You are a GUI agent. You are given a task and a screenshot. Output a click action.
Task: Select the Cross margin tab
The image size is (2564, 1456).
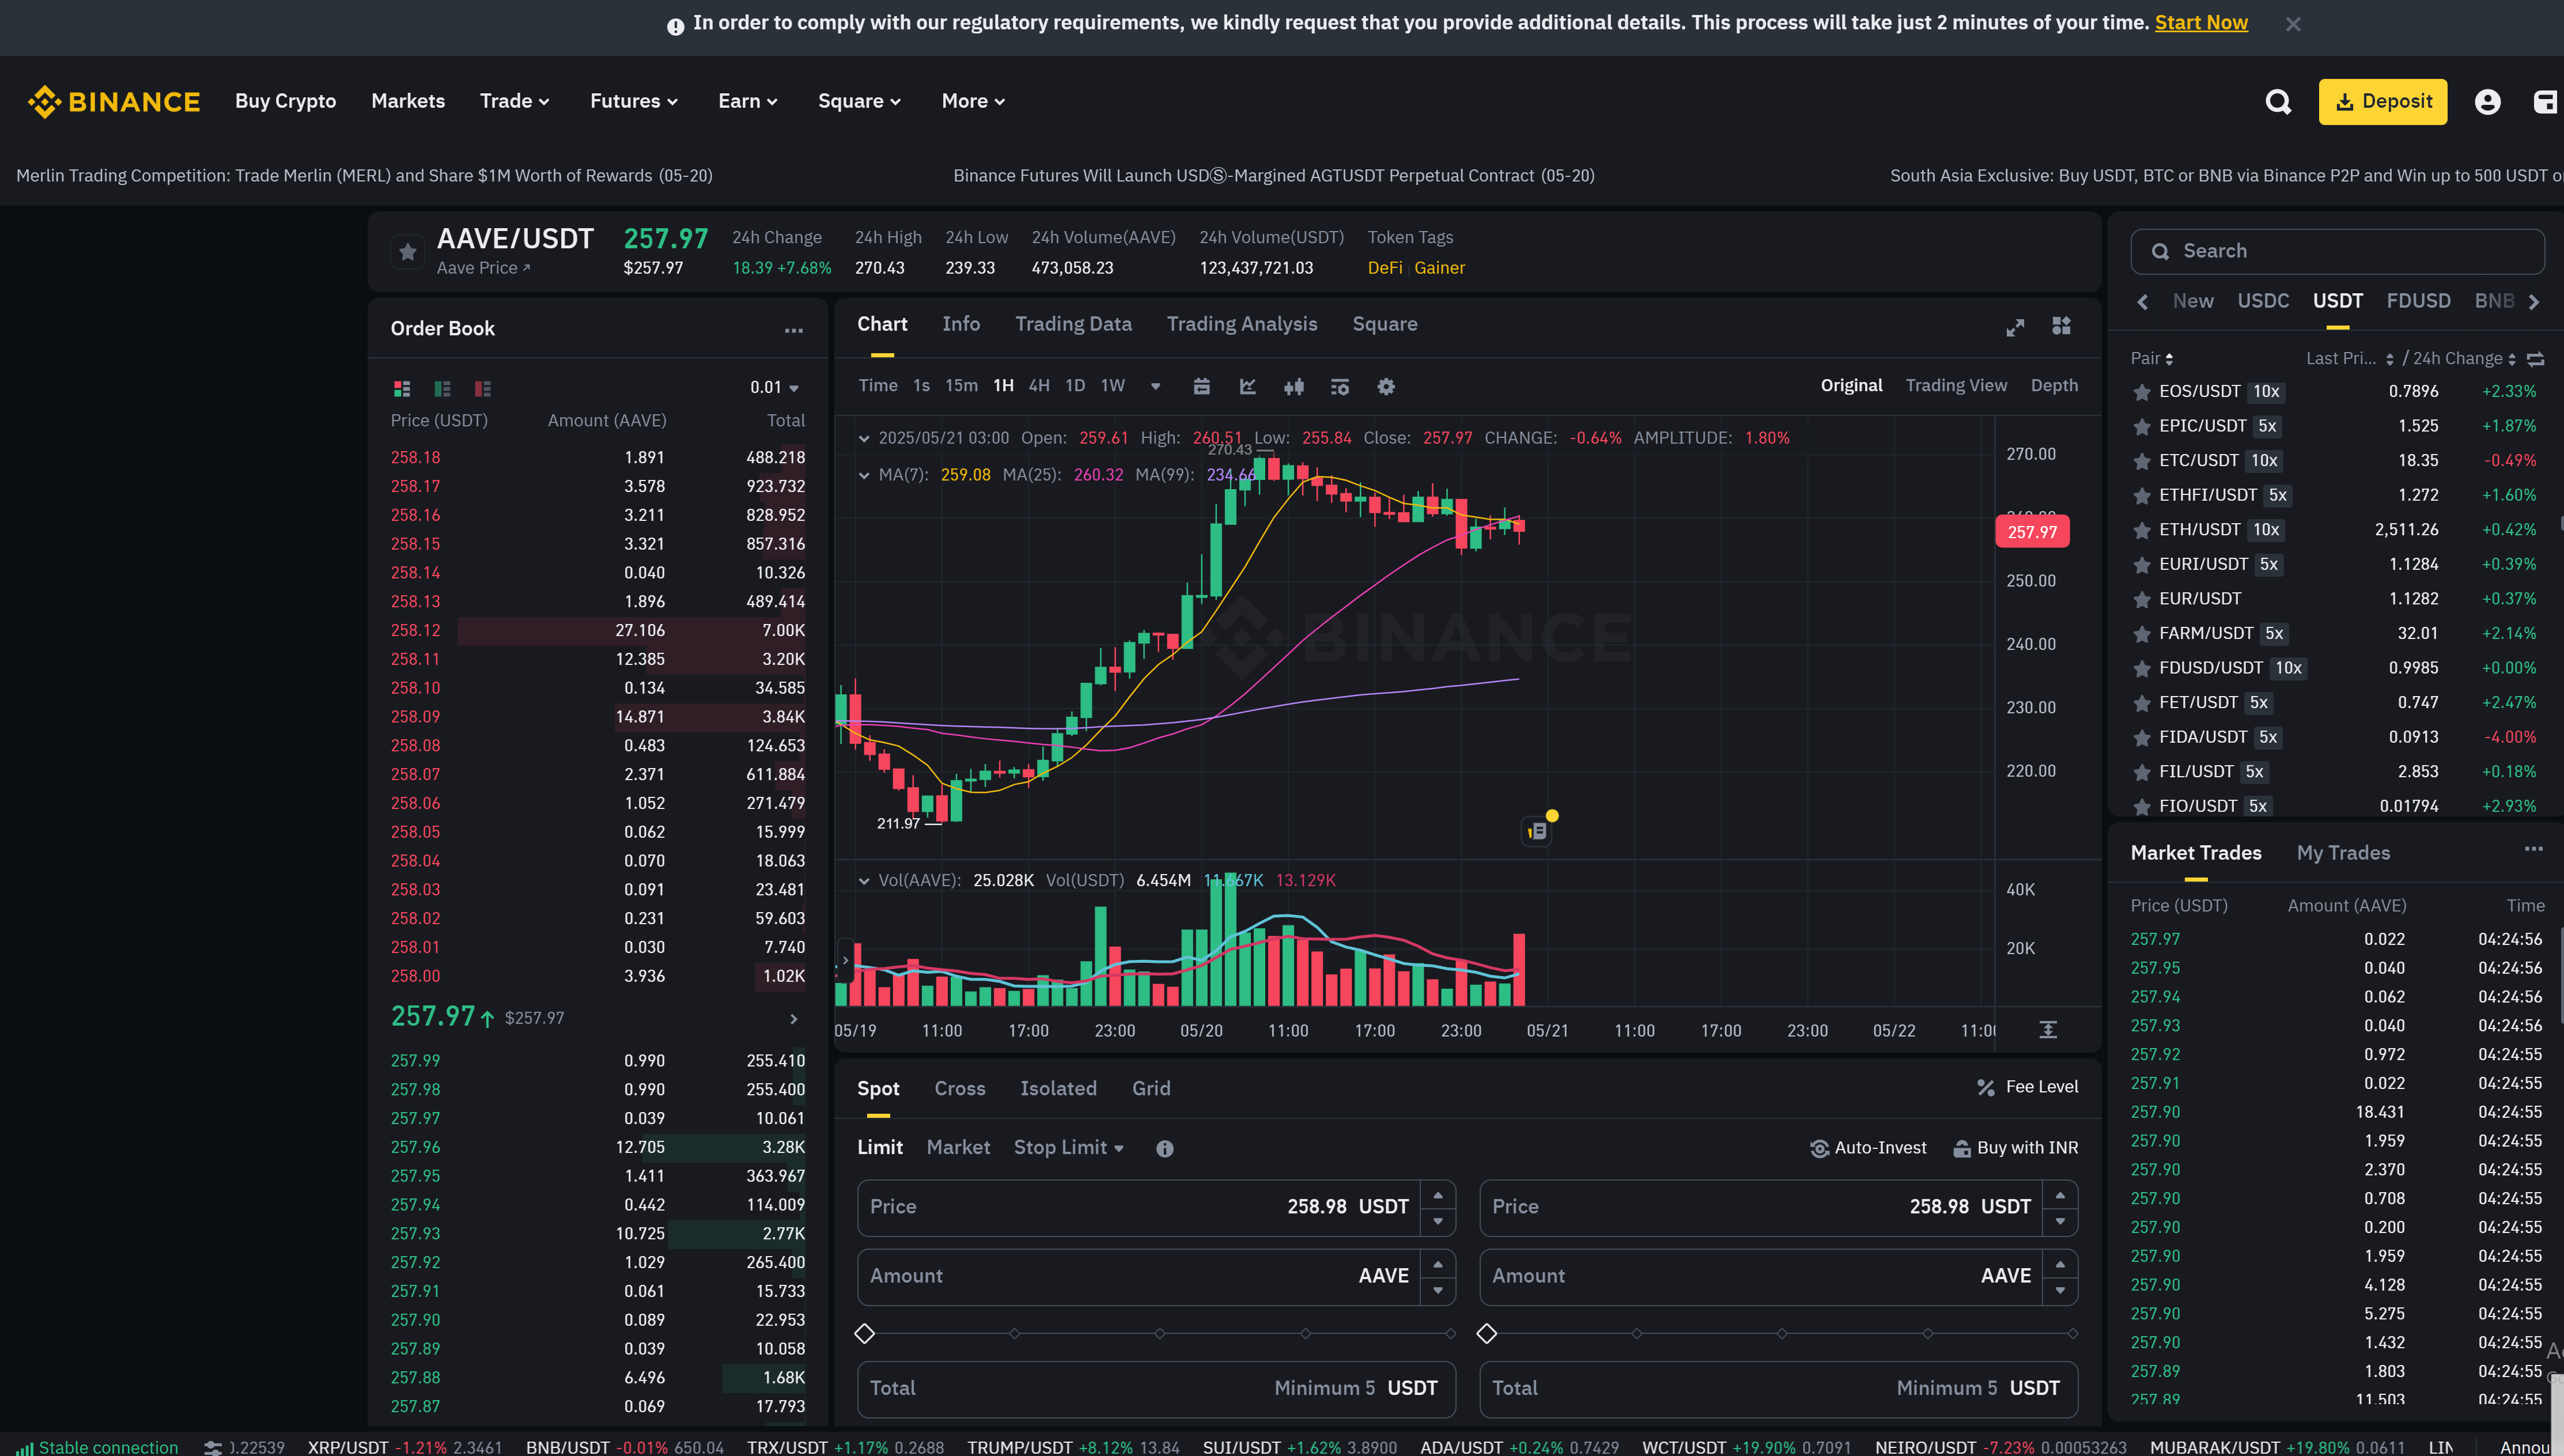click(960, 1089)
